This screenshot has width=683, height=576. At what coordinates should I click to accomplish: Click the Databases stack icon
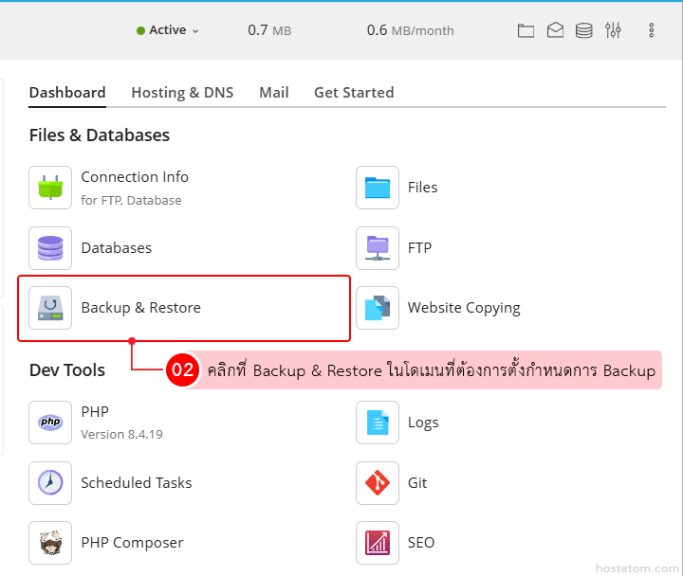tap(50, 248)
